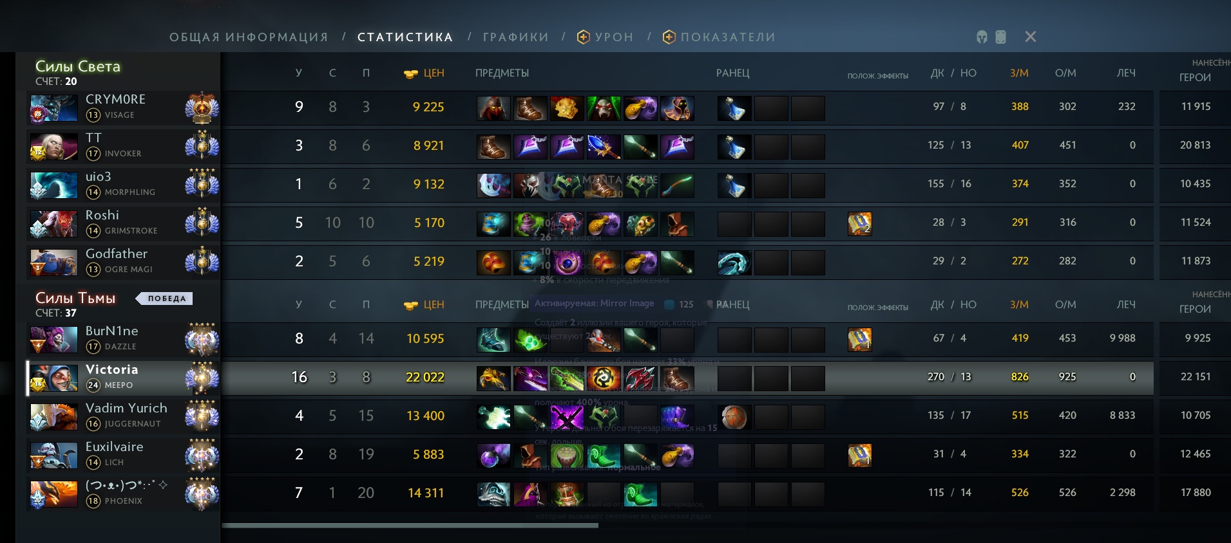The width and height of the screenshot is (1231, 543).
Task: Sort Radiant team by ЦЕН column
Action: [x=425, y=73]
